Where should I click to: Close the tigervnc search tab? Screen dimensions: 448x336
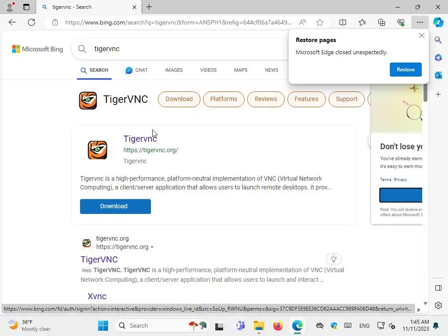coord(134,7)
